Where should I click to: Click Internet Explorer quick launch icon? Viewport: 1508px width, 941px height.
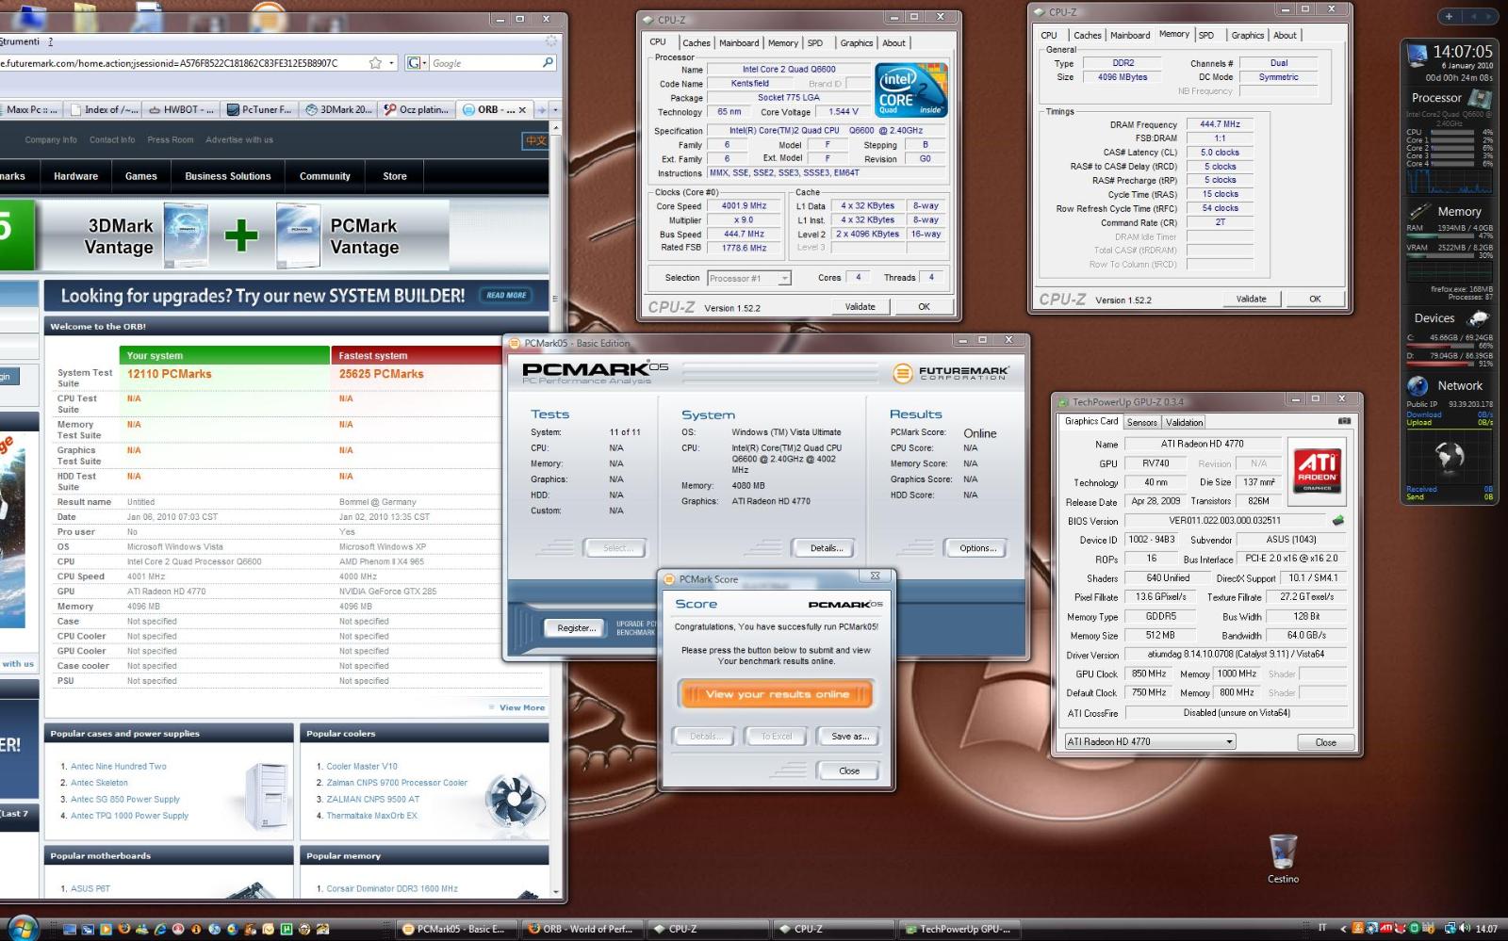point(159,929)
